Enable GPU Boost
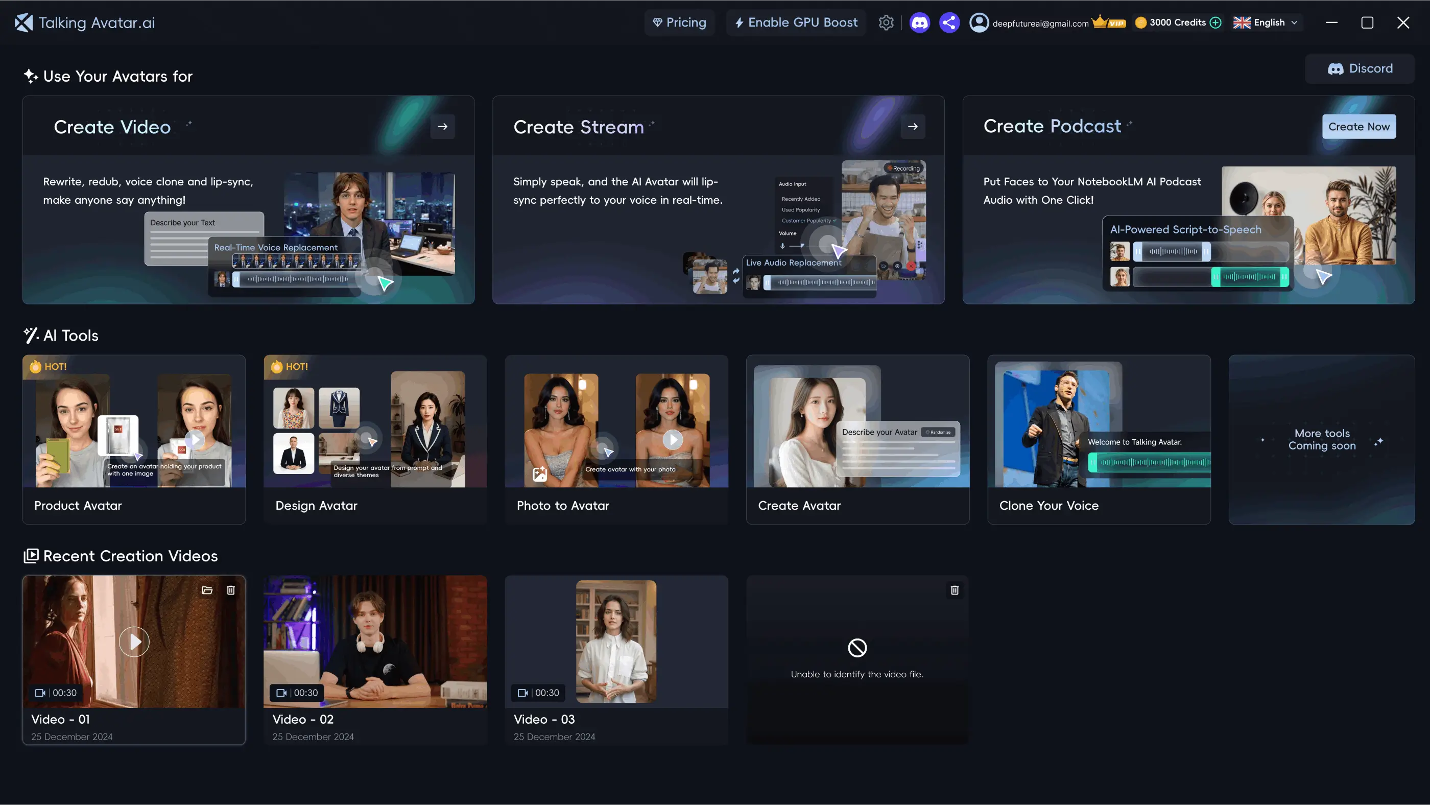 pos(796,23)
